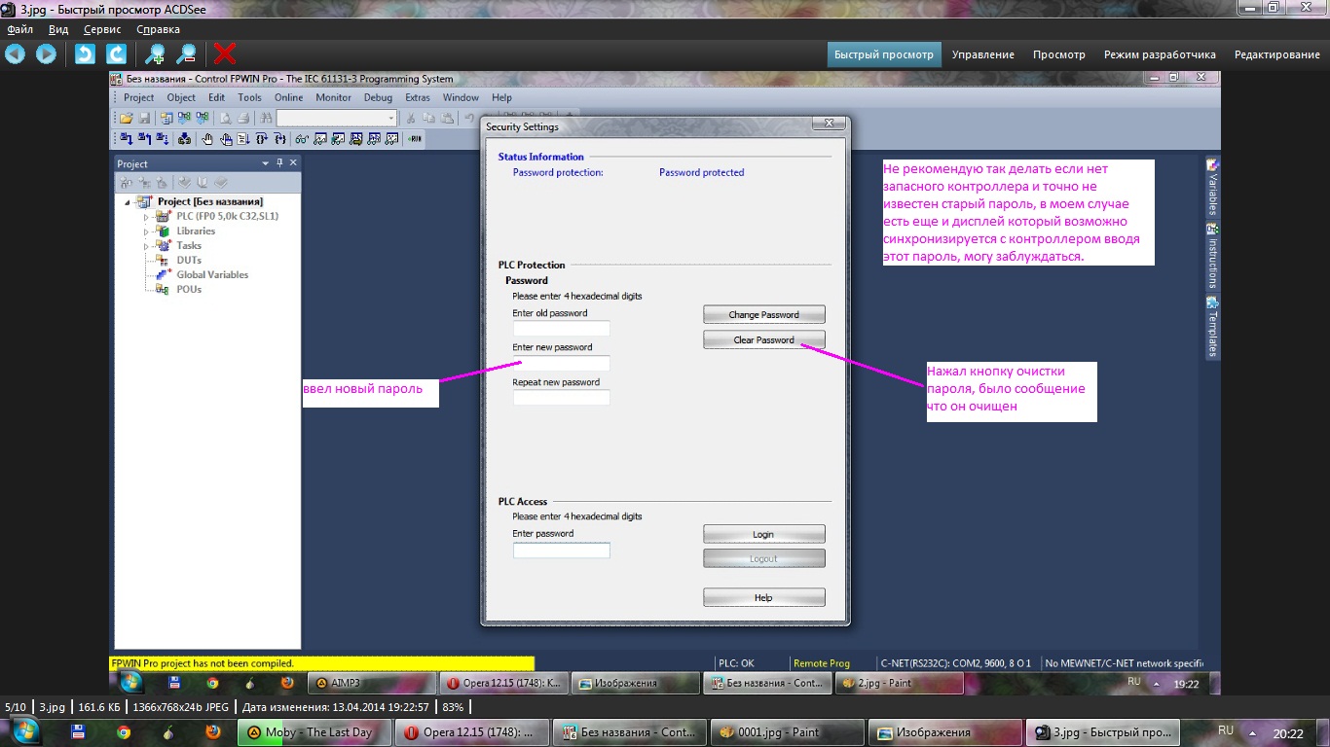
Task: Select POUs in the project tree
Action: click(x=189, y=289)
